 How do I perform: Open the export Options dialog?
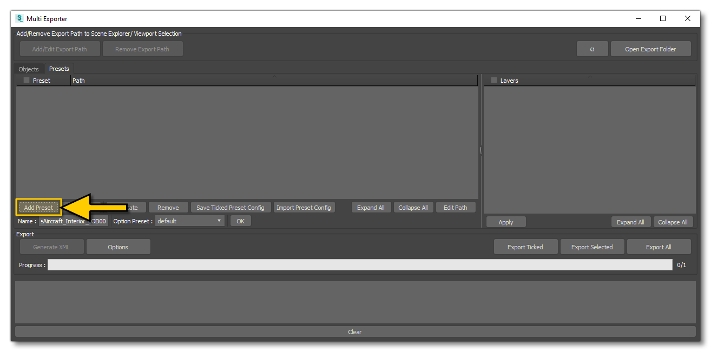tap(118, 247)
